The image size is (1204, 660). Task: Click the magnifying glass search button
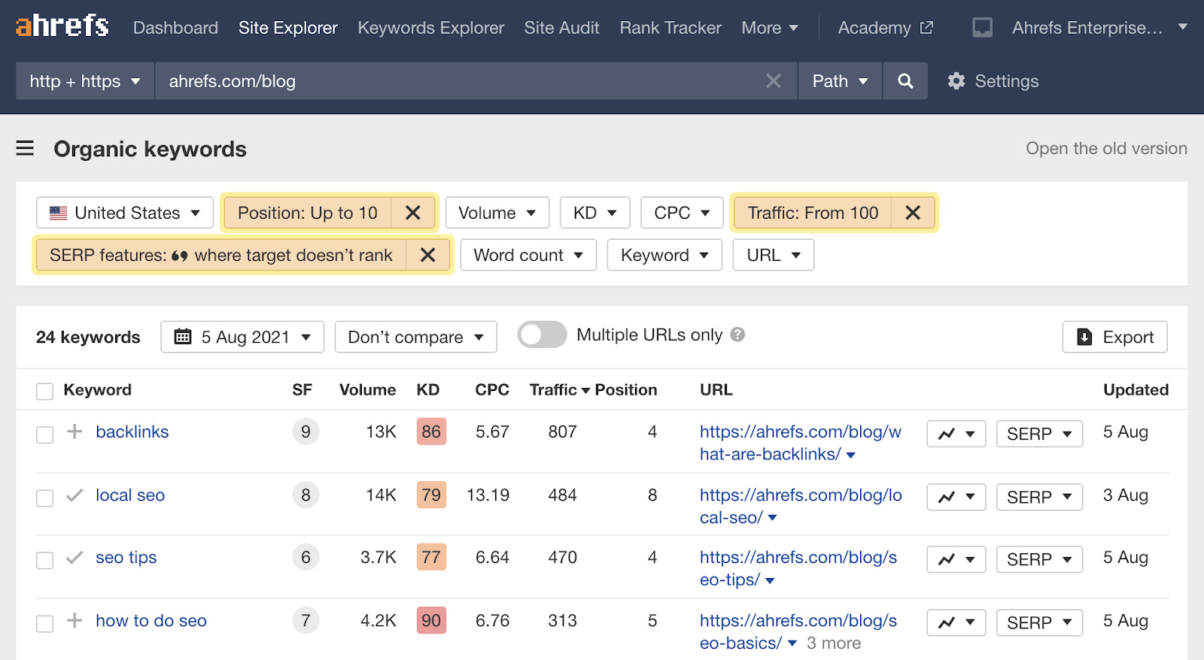tap(905, 81)
